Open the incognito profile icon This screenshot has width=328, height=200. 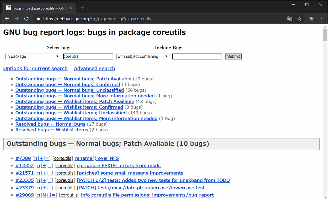click(x=311, y=19)
